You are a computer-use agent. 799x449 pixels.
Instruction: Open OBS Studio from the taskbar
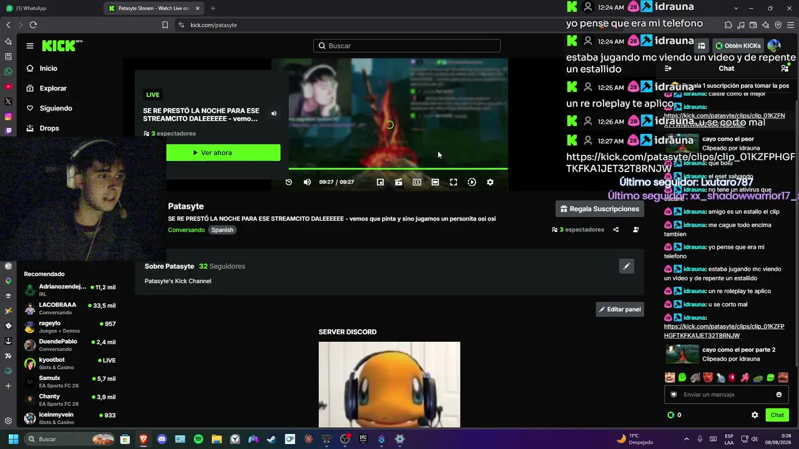[x=345, y=439]
